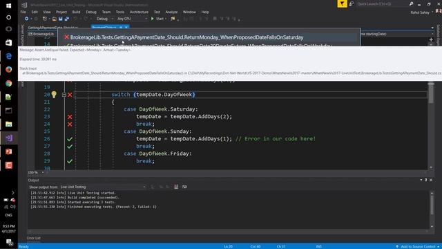
Task: Pin the active PaymentDate.cs tab
Action: 121,28
